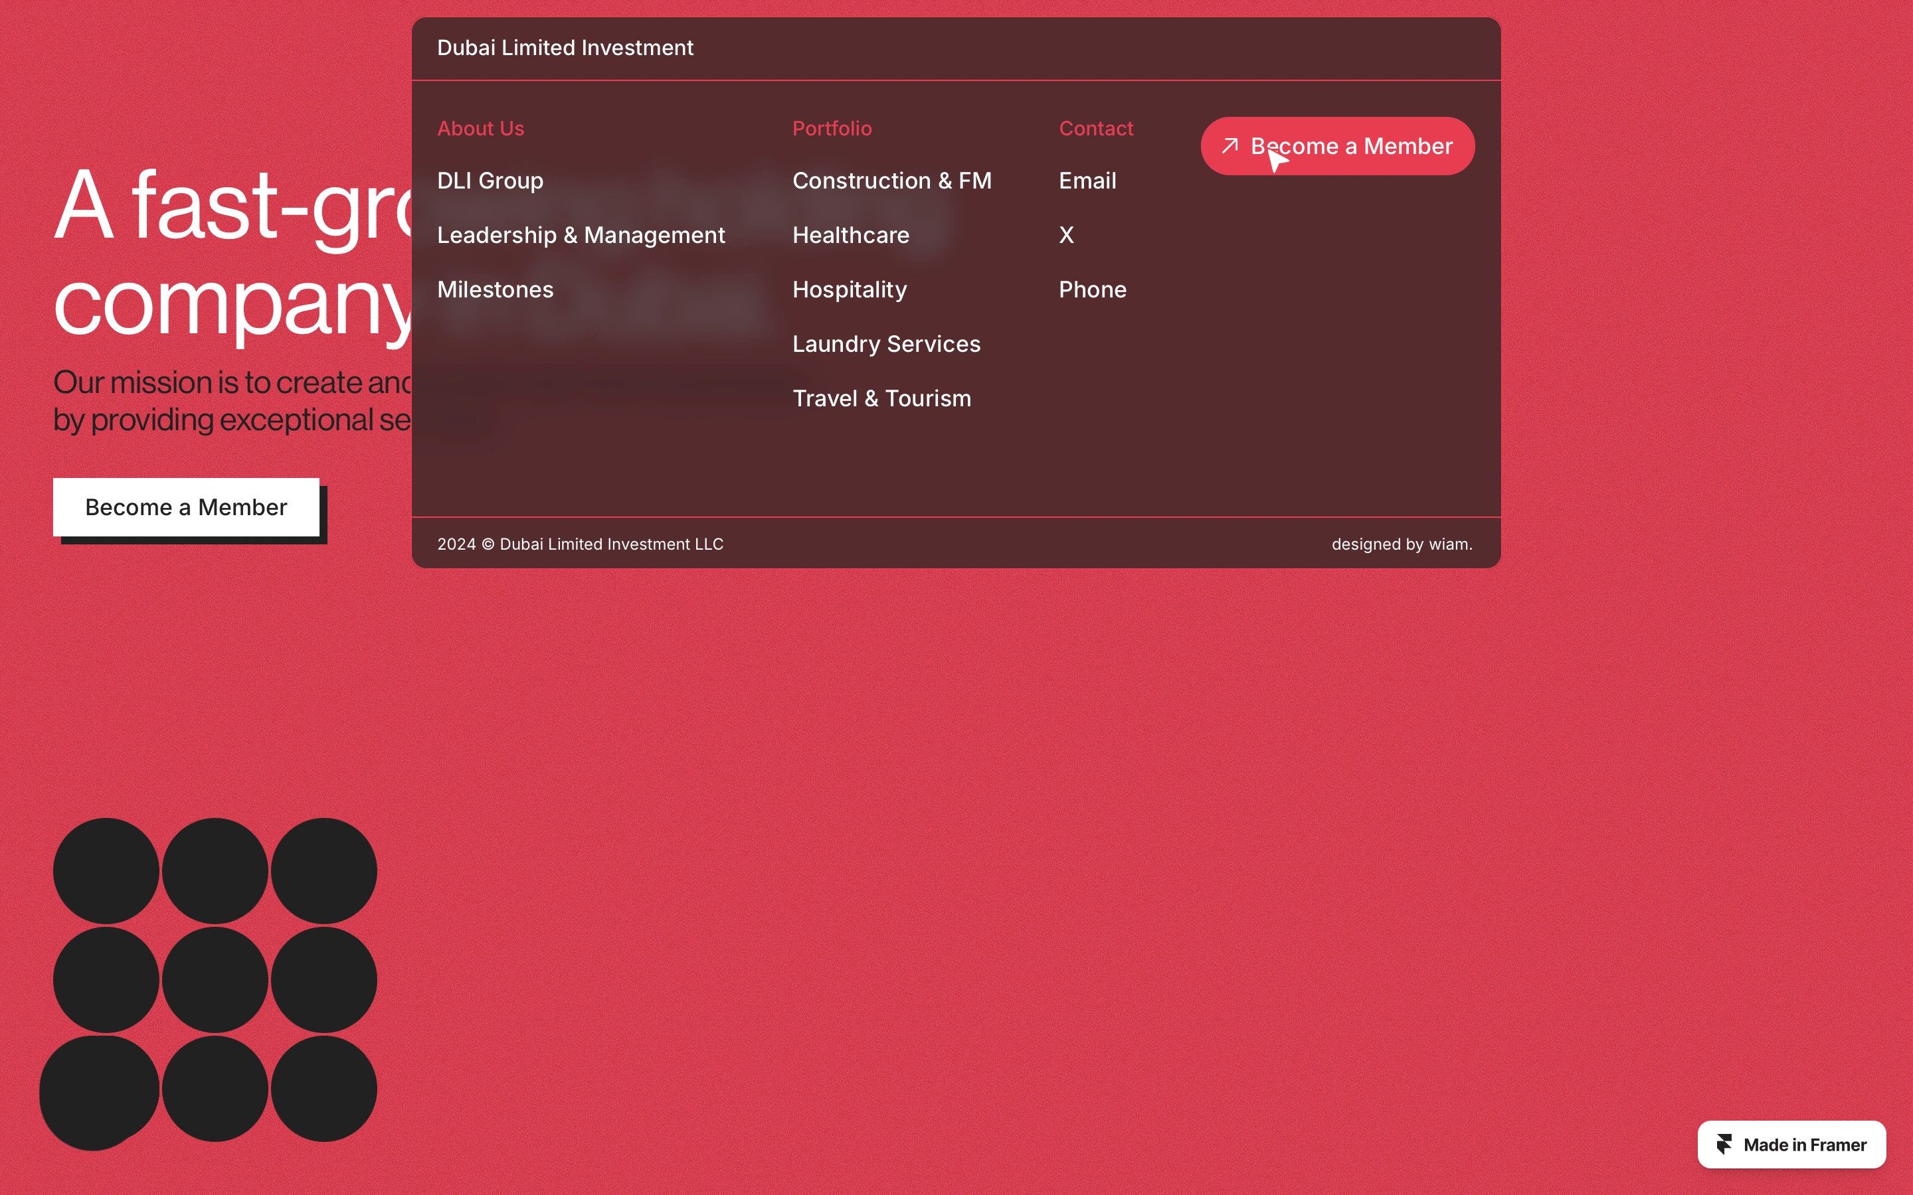
Task: Click the Dubai Limited Investment header text
Action: pos(565,47)
